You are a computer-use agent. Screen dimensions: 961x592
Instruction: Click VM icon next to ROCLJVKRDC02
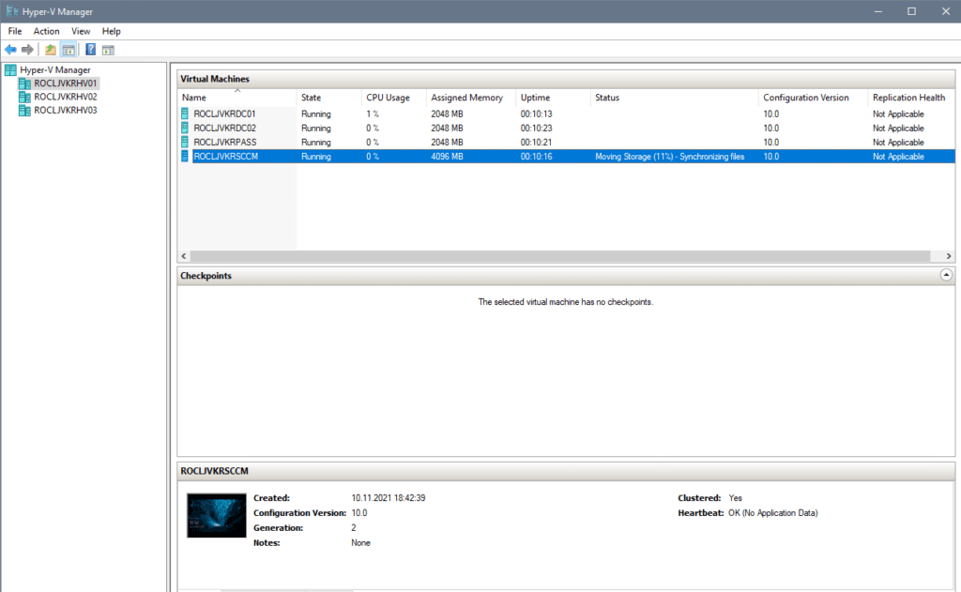(185, 128)
